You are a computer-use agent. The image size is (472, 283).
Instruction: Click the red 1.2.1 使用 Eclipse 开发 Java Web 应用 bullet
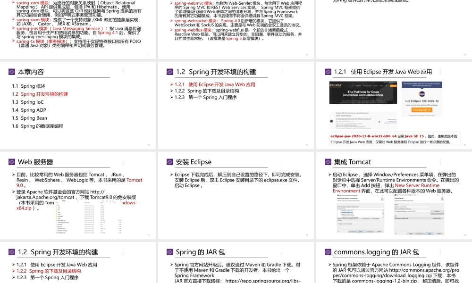click(215, 85)
